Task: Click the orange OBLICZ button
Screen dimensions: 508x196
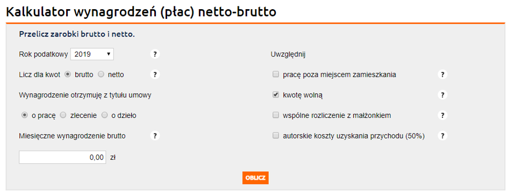Action: click(x=255, y=178)
